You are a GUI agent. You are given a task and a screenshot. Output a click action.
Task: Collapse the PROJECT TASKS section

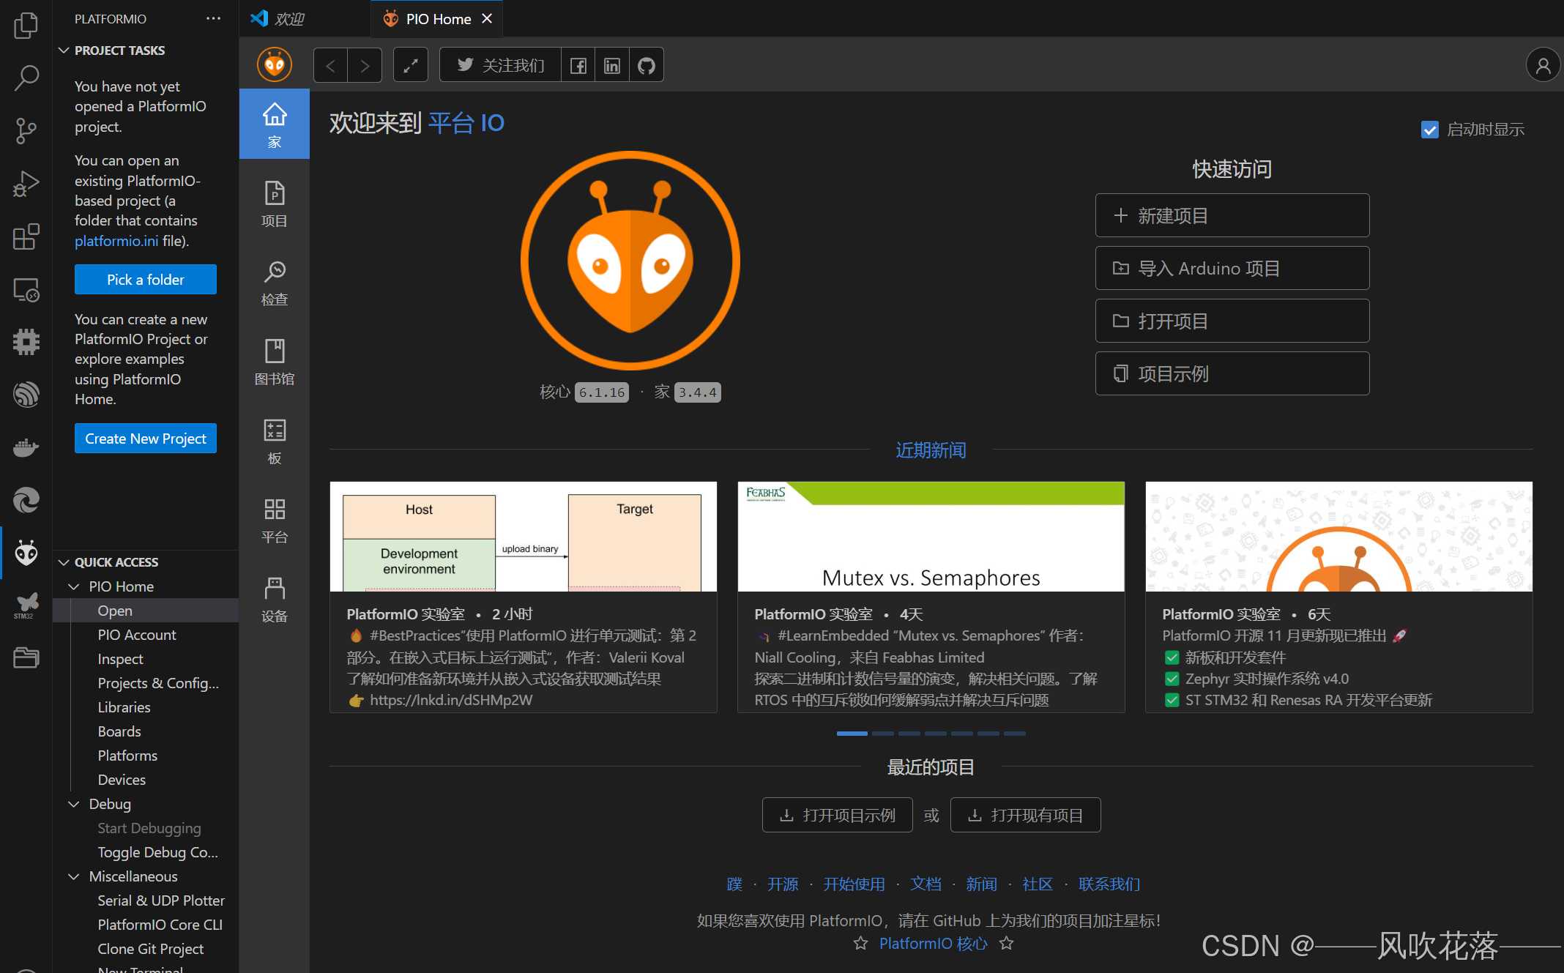point(64,51)
